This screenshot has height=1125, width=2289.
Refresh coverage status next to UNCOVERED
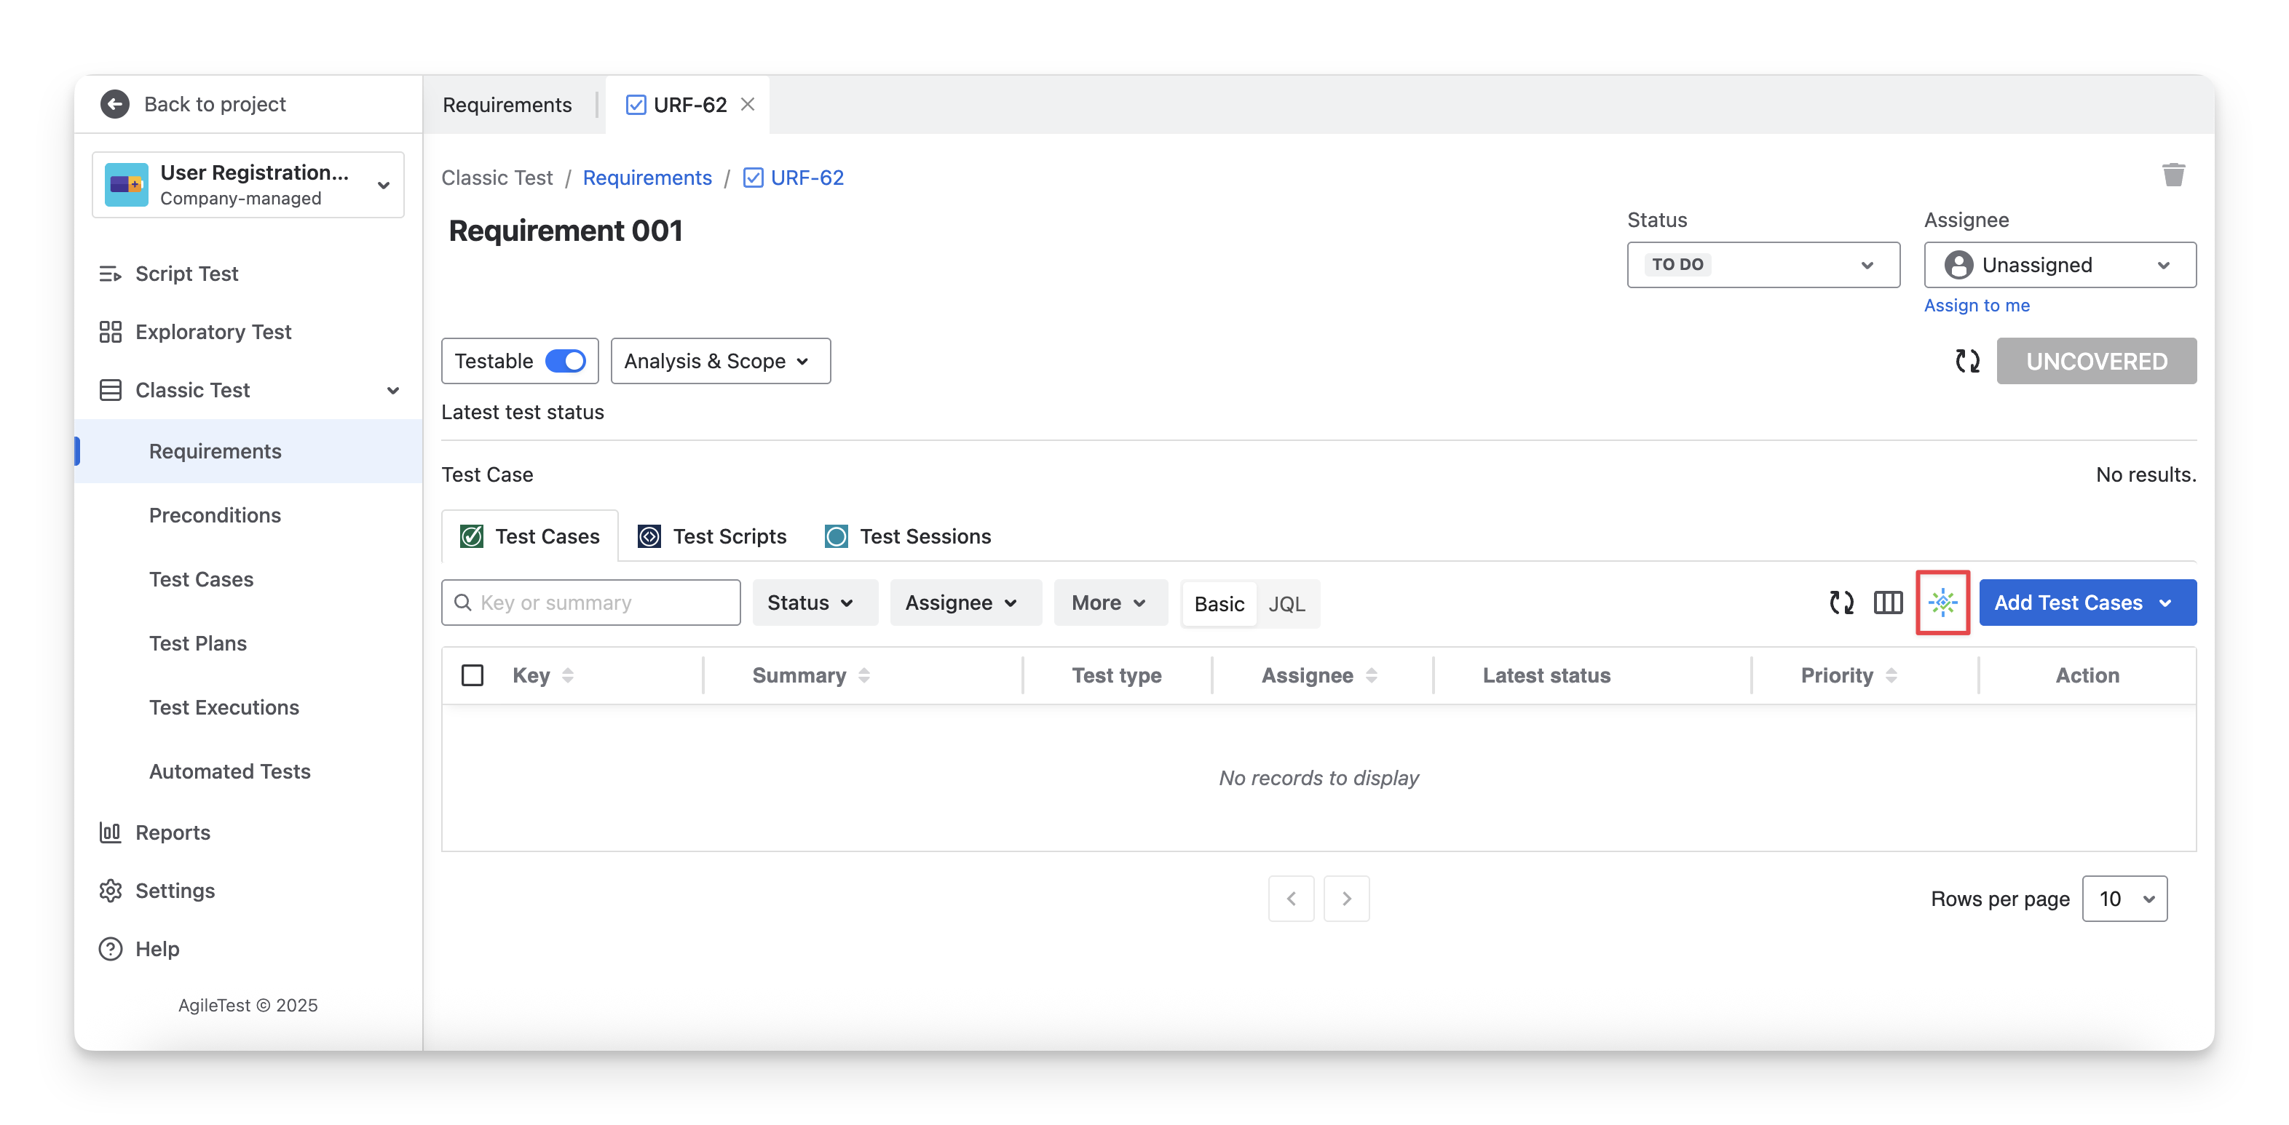pos(1967,362)
